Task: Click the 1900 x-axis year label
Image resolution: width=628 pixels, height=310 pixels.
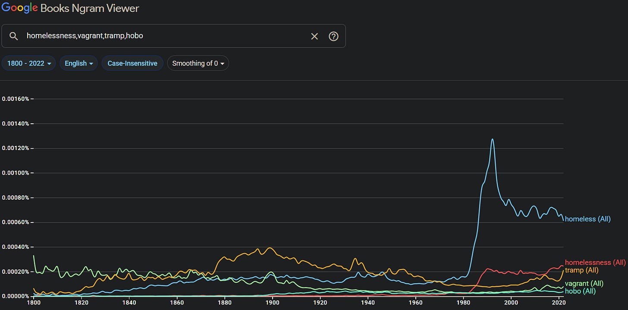Action: click(x=272, y=303)
